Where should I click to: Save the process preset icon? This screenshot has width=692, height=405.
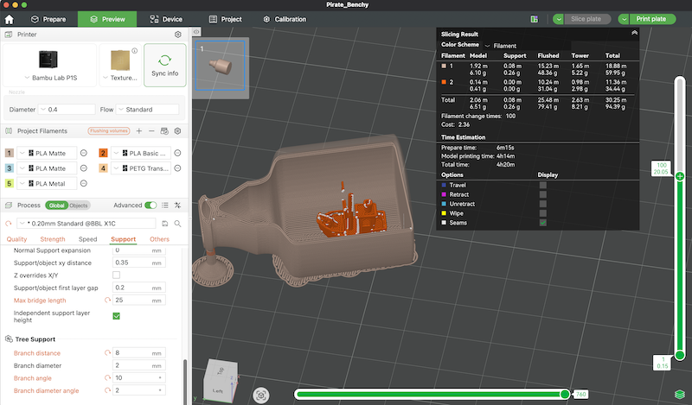(164, 224)
